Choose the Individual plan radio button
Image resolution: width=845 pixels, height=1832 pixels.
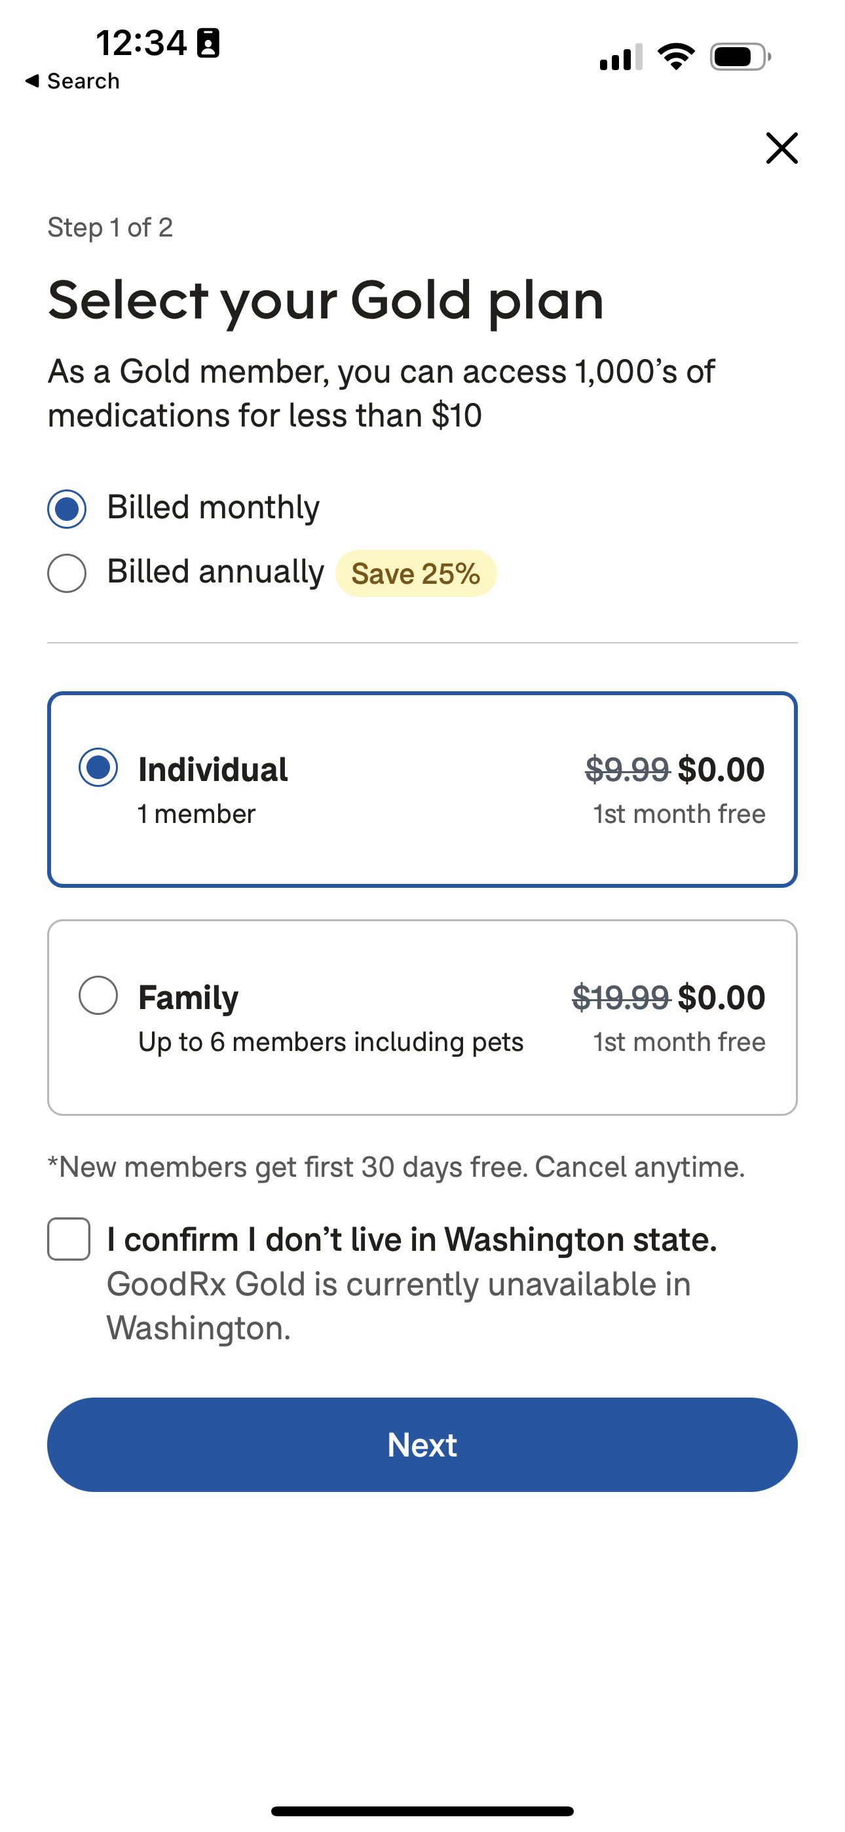coord(98,767)
